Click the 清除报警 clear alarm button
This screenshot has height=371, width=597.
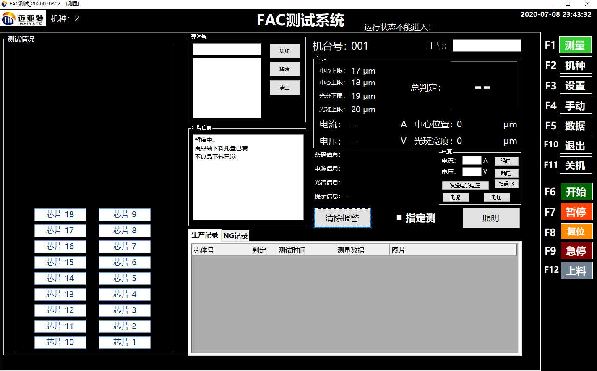(x=342, y=218)
